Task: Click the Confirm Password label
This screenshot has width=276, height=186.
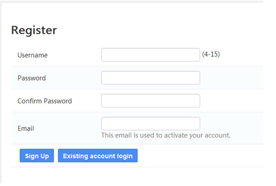Action: [x=45, y=101]
